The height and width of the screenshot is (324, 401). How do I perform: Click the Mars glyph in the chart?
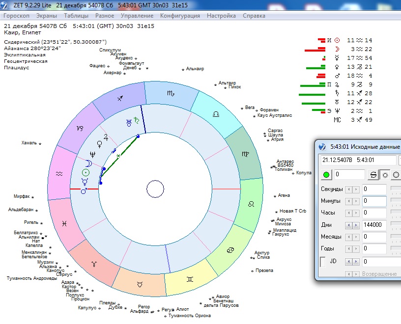(x=84, y=191)
